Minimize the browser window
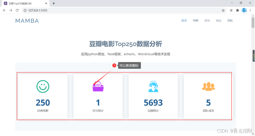This screenshot has width=255, height=136. (x=232, y=3)
